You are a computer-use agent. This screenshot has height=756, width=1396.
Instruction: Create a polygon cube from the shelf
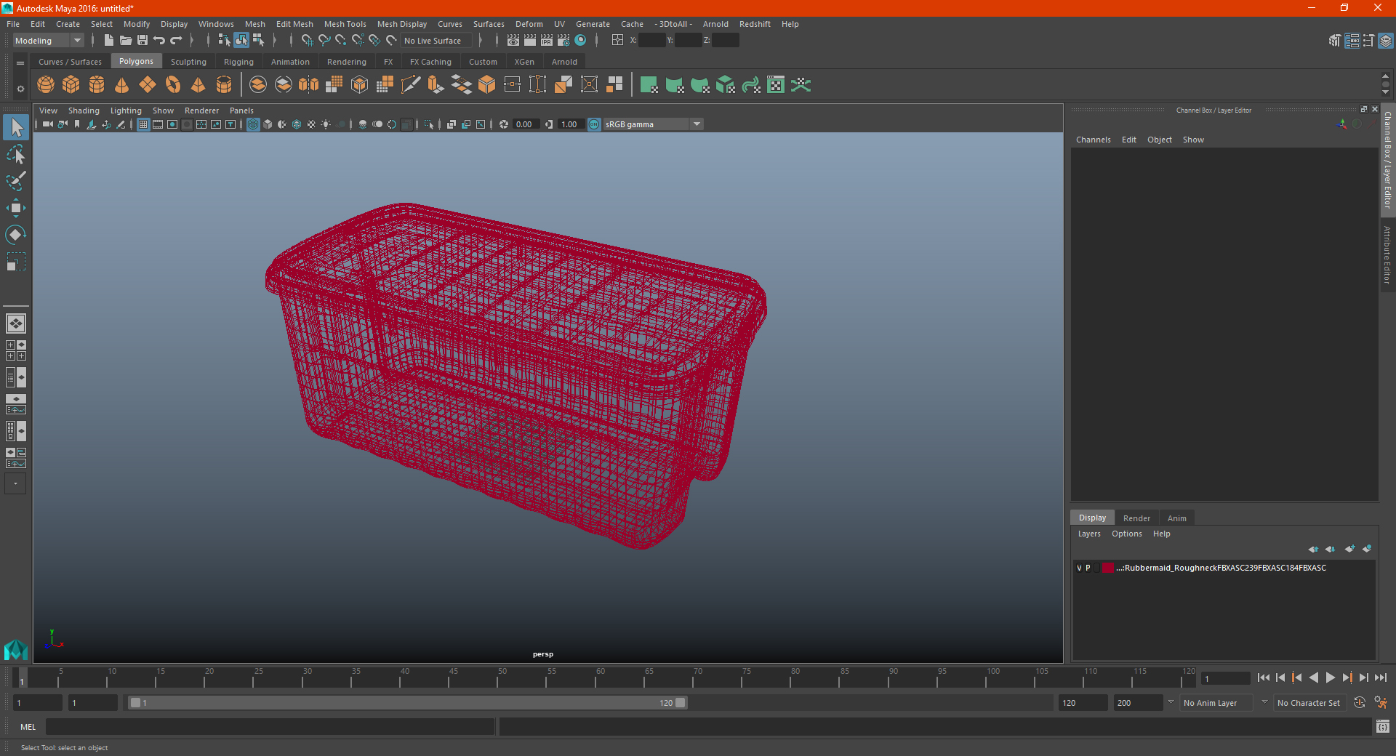tap(71, 85)
